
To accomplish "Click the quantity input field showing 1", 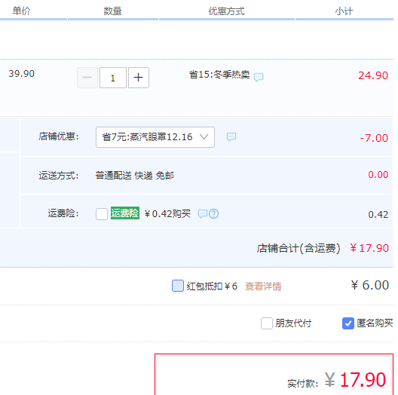I will pos(113,78).
